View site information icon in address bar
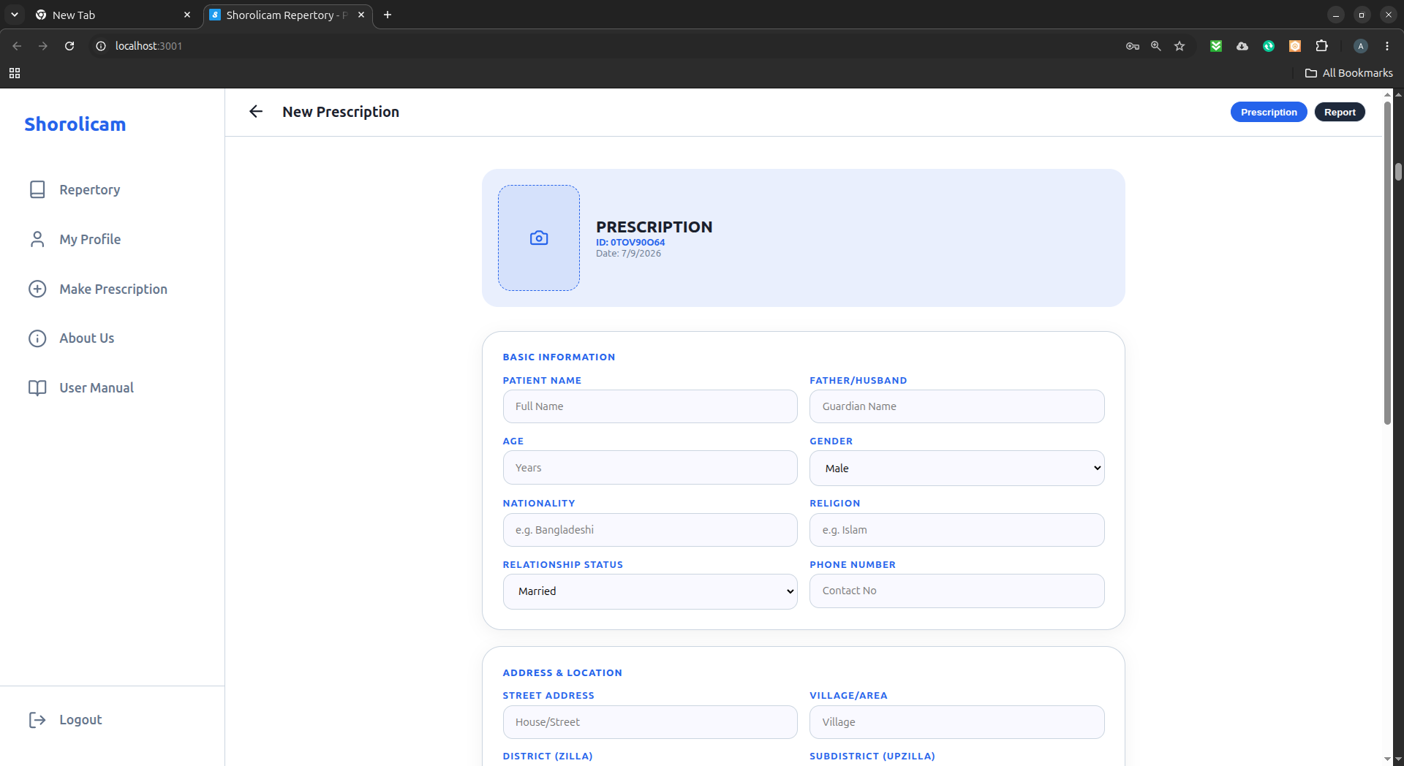 tap(101, 46)
